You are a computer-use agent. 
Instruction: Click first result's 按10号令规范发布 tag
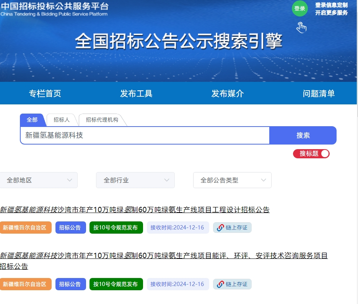[116, 228]
